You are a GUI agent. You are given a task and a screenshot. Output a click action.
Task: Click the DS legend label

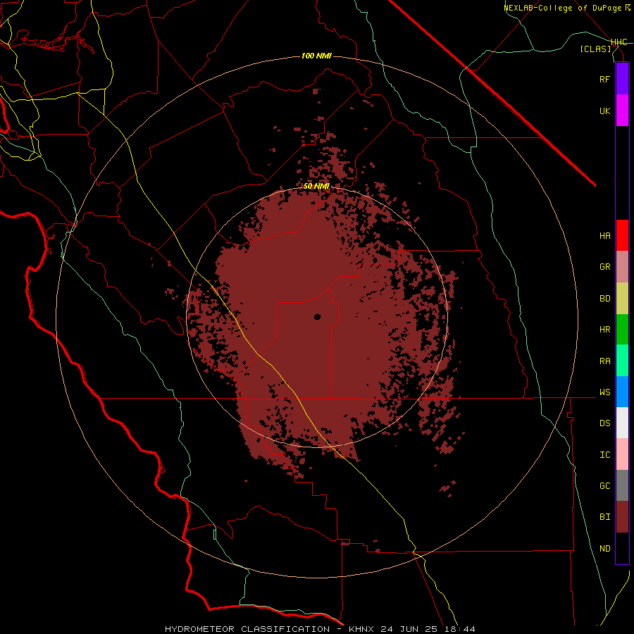point(604,423)
